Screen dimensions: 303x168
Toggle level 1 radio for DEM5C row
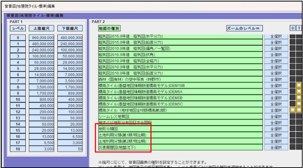(x=299, y=104)
